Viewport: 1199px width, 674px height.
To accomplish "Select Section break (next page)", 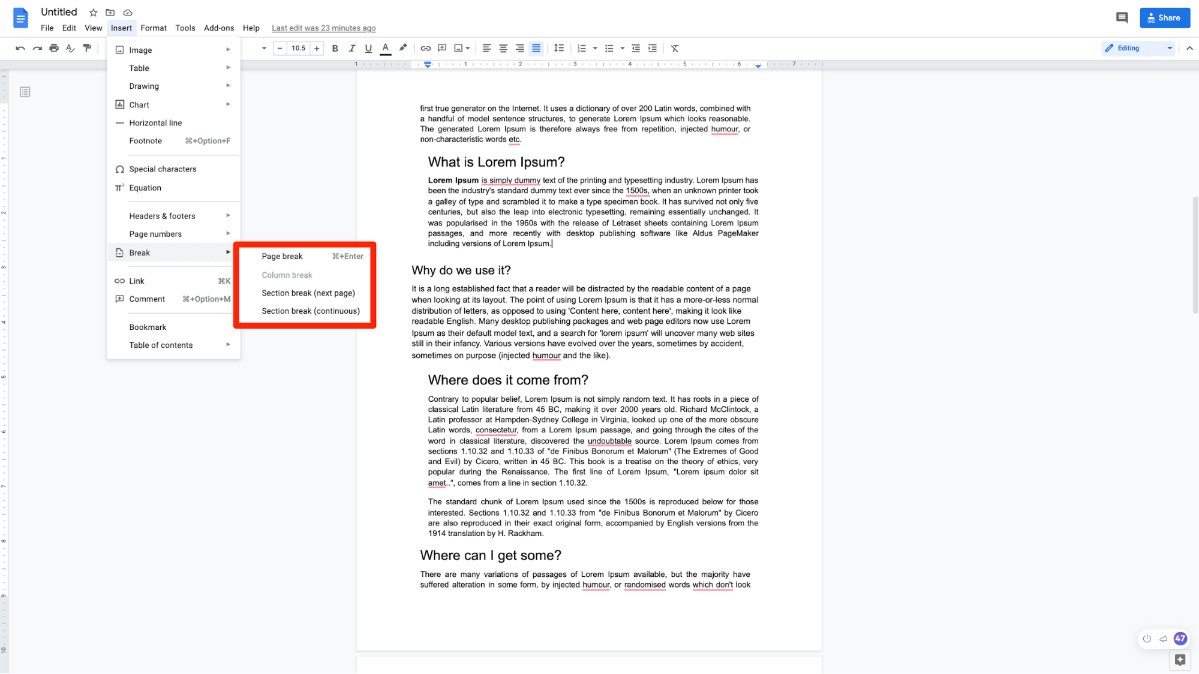I will coord(308,293).
